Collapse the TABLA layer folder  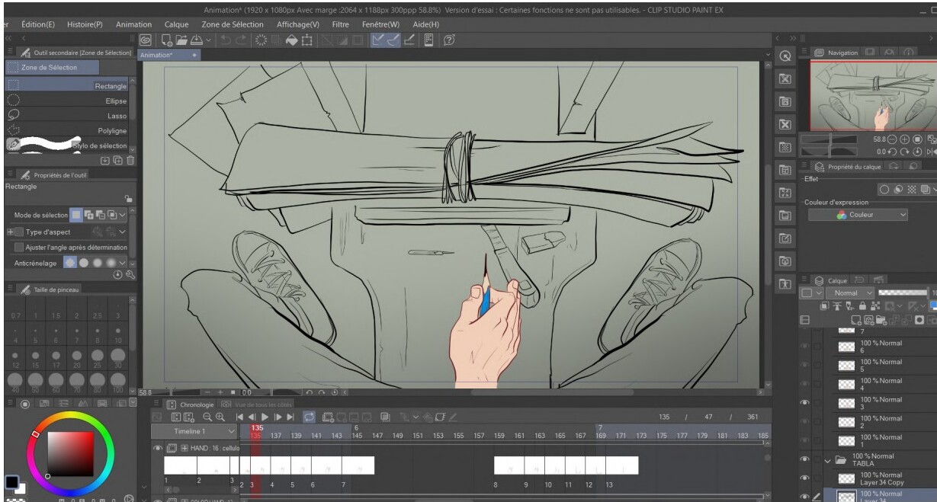tap(828, 461)
